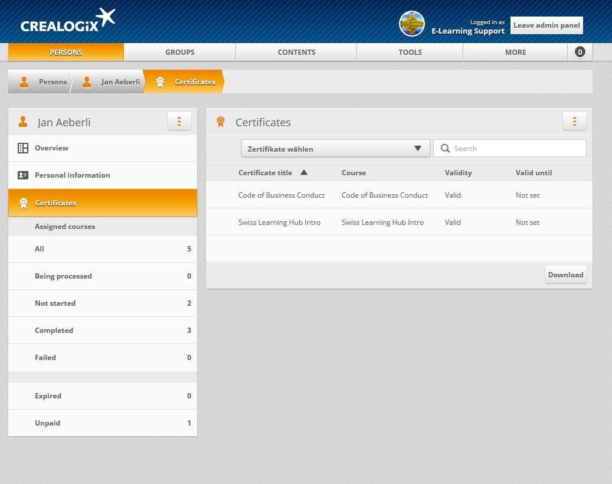Click the search magnifier icon
This screenshot has height=484, width=612.
pyautogui.click(x=445, y=148)
